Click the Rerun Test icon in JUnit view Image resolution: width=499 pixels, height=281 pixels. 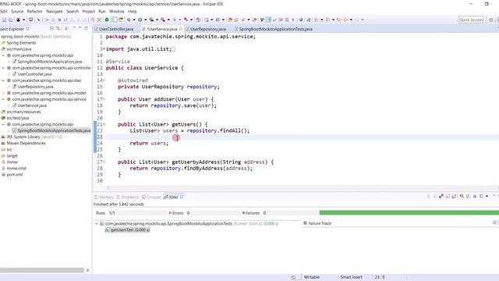click(x=462, y=196)
